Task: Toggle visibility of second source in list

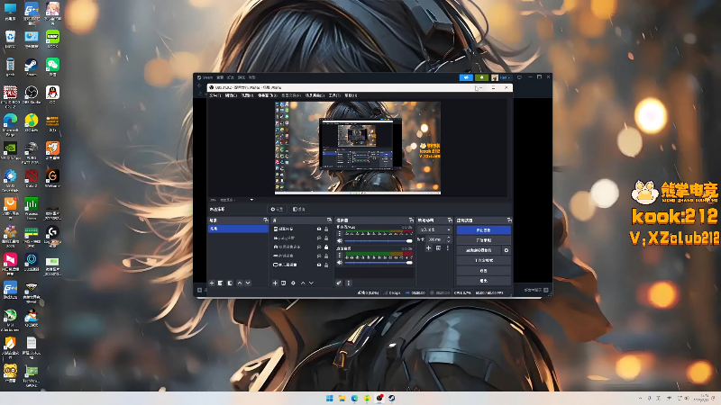Action: coord(319,238)
